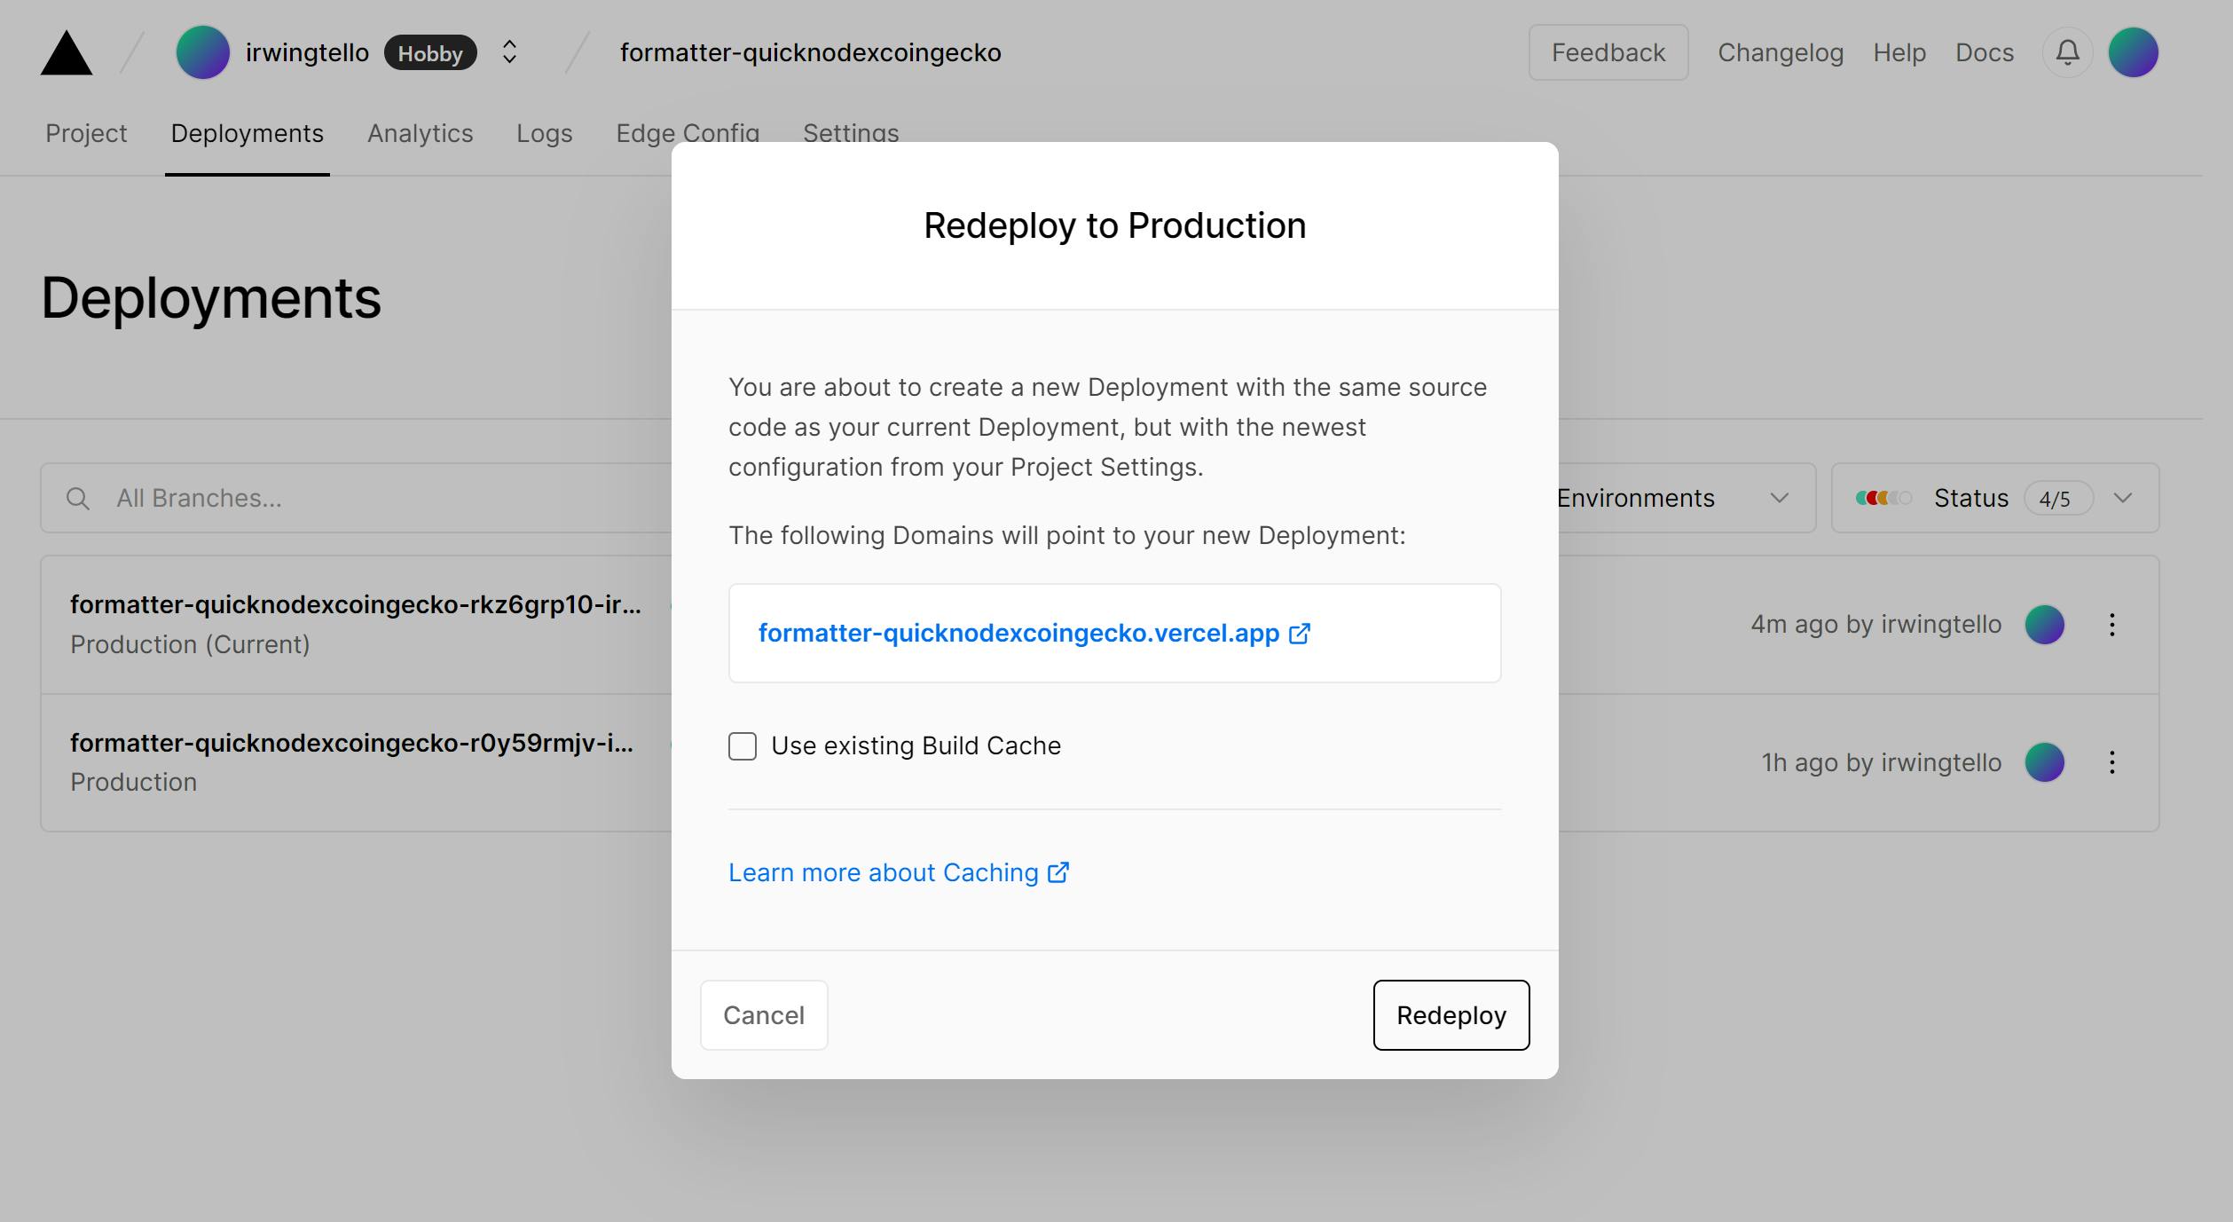Click the Vercel triangle logo icon

pyautogui.click(x=65, y=51)
